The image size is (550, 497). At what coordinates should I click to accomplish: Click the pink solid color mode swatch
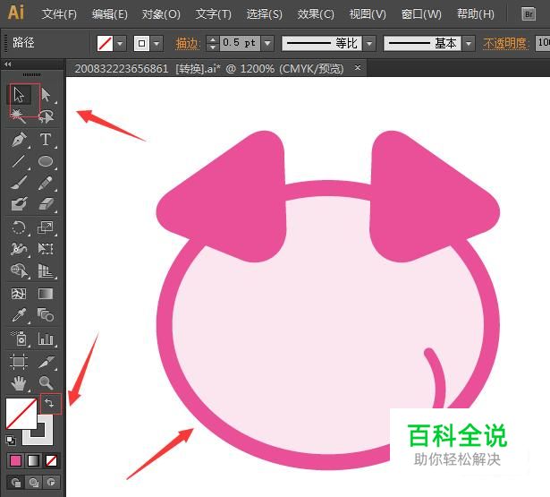pyautogui.click(x=15, y=460)
